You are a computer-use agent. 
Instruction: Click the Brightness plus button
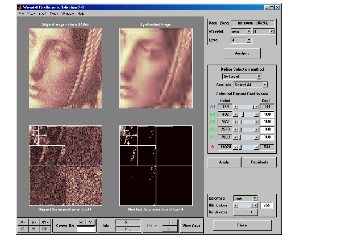click(x=251, y=212)
